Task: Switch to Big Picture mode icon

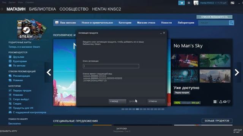Action: tap(232, 3)
